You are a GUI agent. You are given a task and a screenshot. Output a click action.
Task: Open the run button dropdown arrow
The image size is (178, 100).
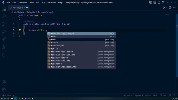click(x=166, y=7)
